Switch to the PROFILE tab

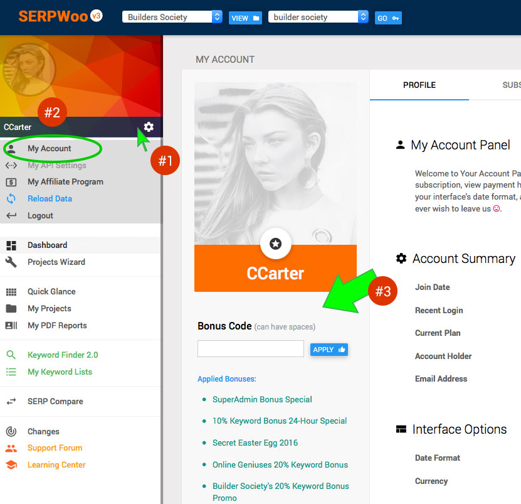(419, 85)
